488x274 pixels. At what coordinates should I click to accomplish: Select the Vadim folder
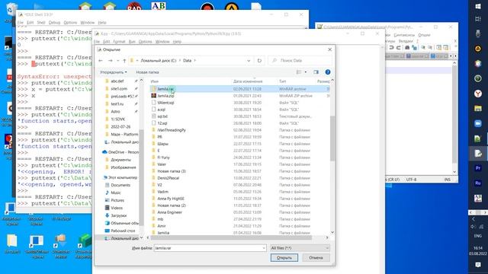(x=162, y=192)
